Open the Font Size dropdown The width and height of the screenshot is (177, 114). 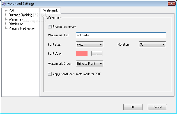pyautogui.click(x=89, y=44)
